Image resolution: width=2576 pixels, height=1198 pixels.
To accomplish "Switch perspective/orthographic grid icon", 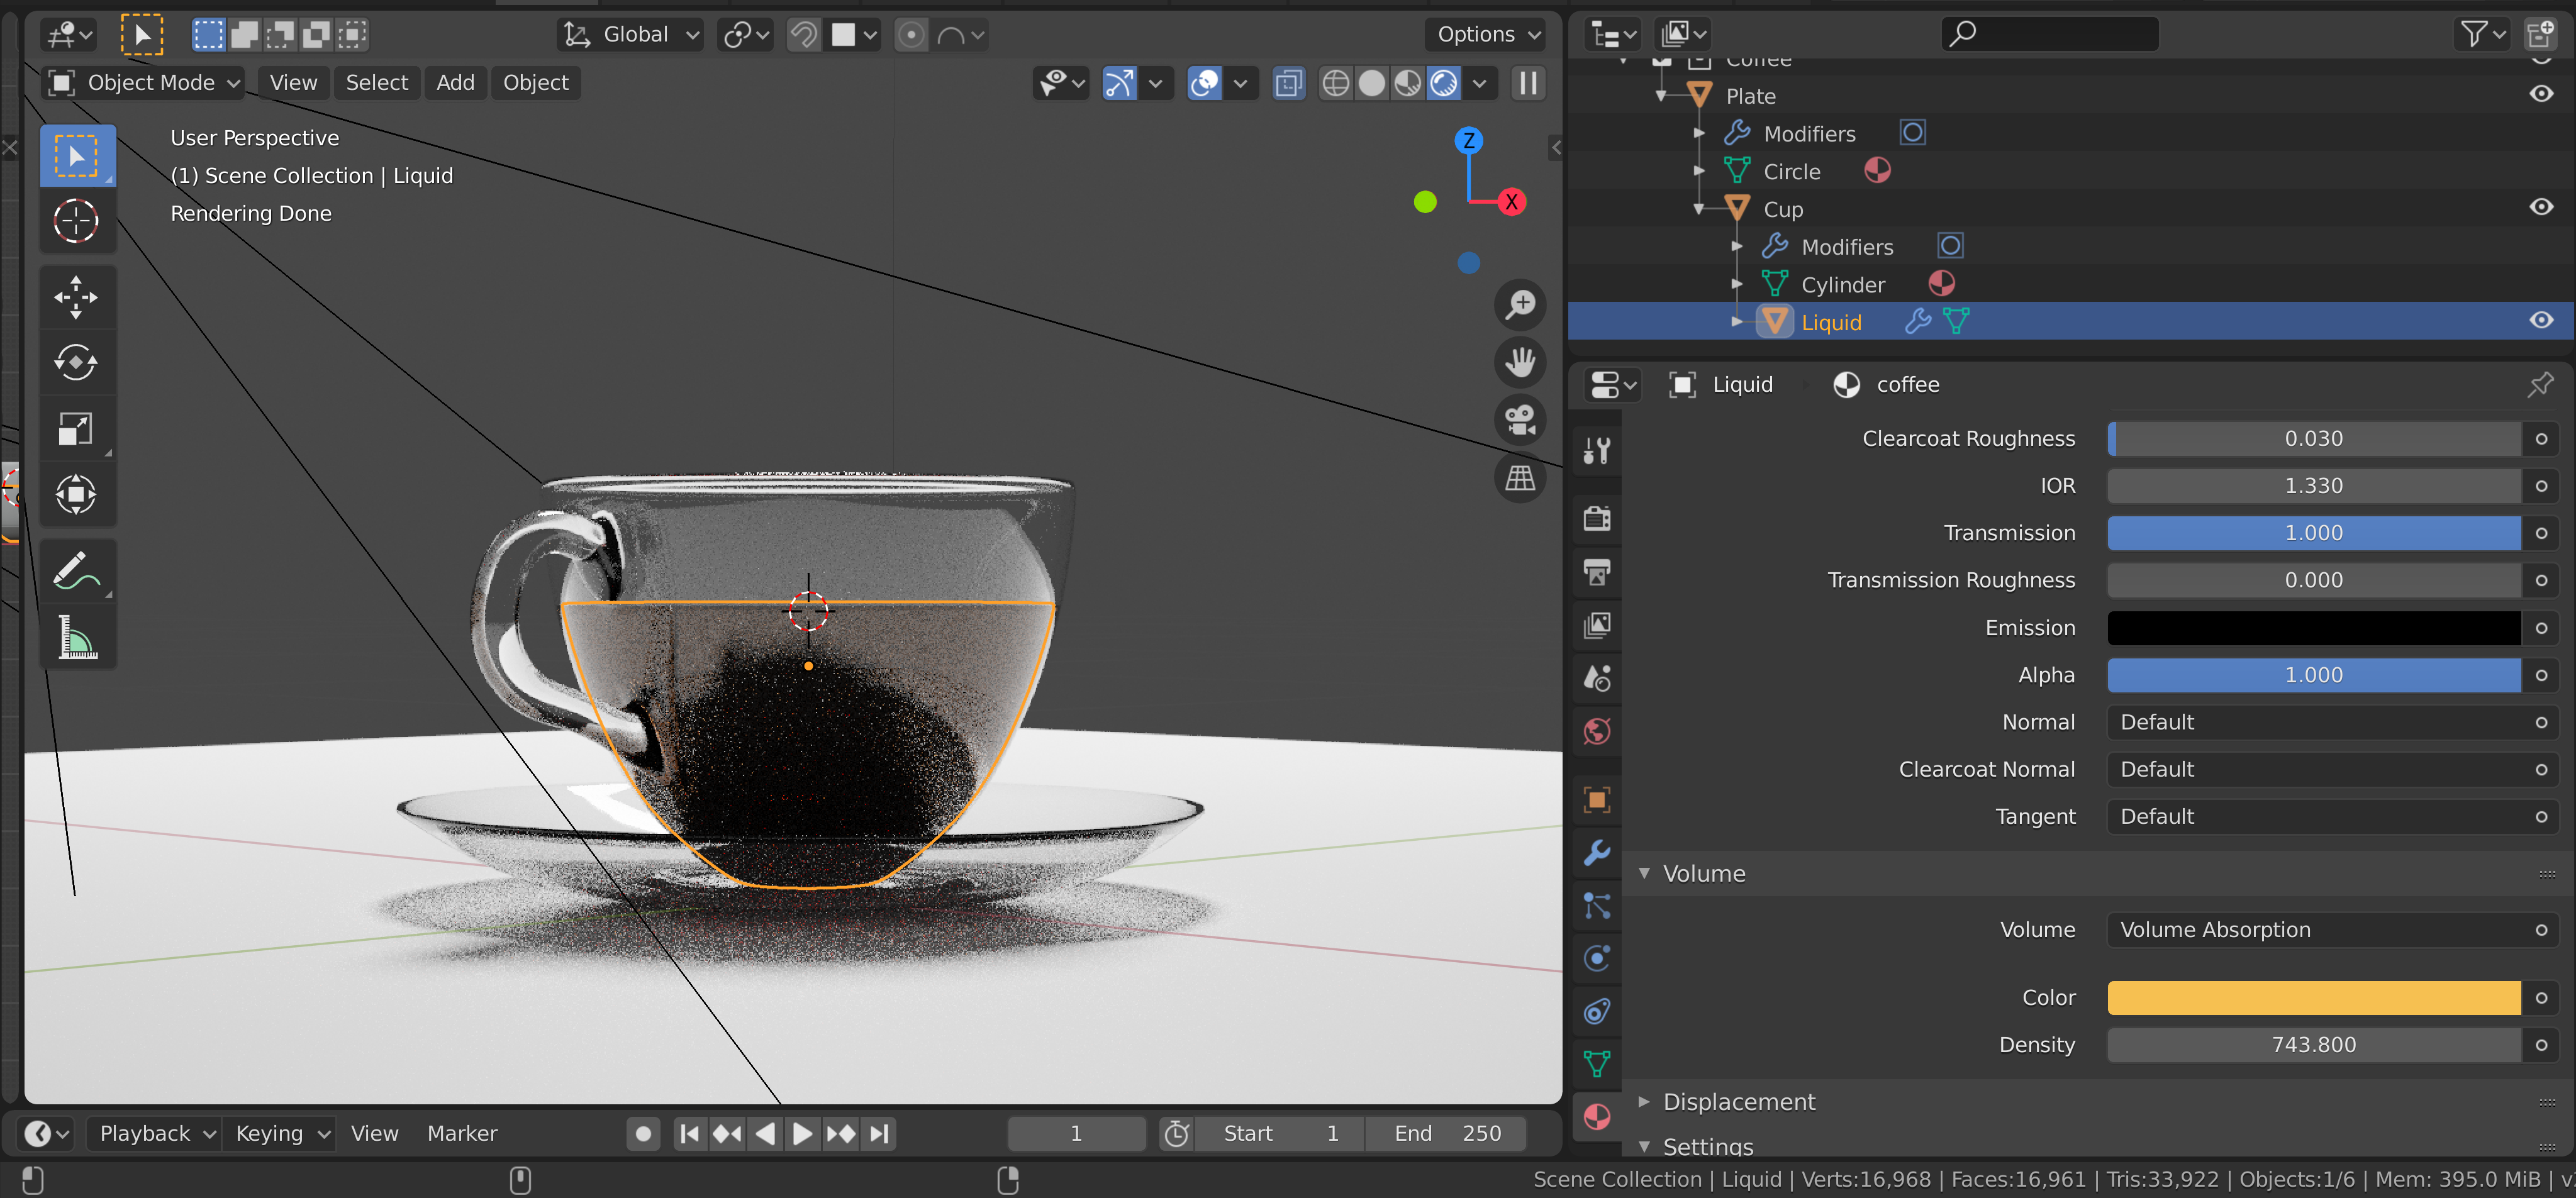I will (x=1520, y=478).
